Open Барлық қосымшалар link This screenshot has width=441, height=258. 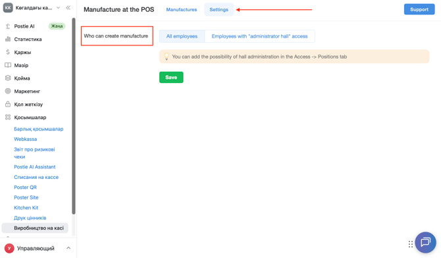[x=39, y=129]
